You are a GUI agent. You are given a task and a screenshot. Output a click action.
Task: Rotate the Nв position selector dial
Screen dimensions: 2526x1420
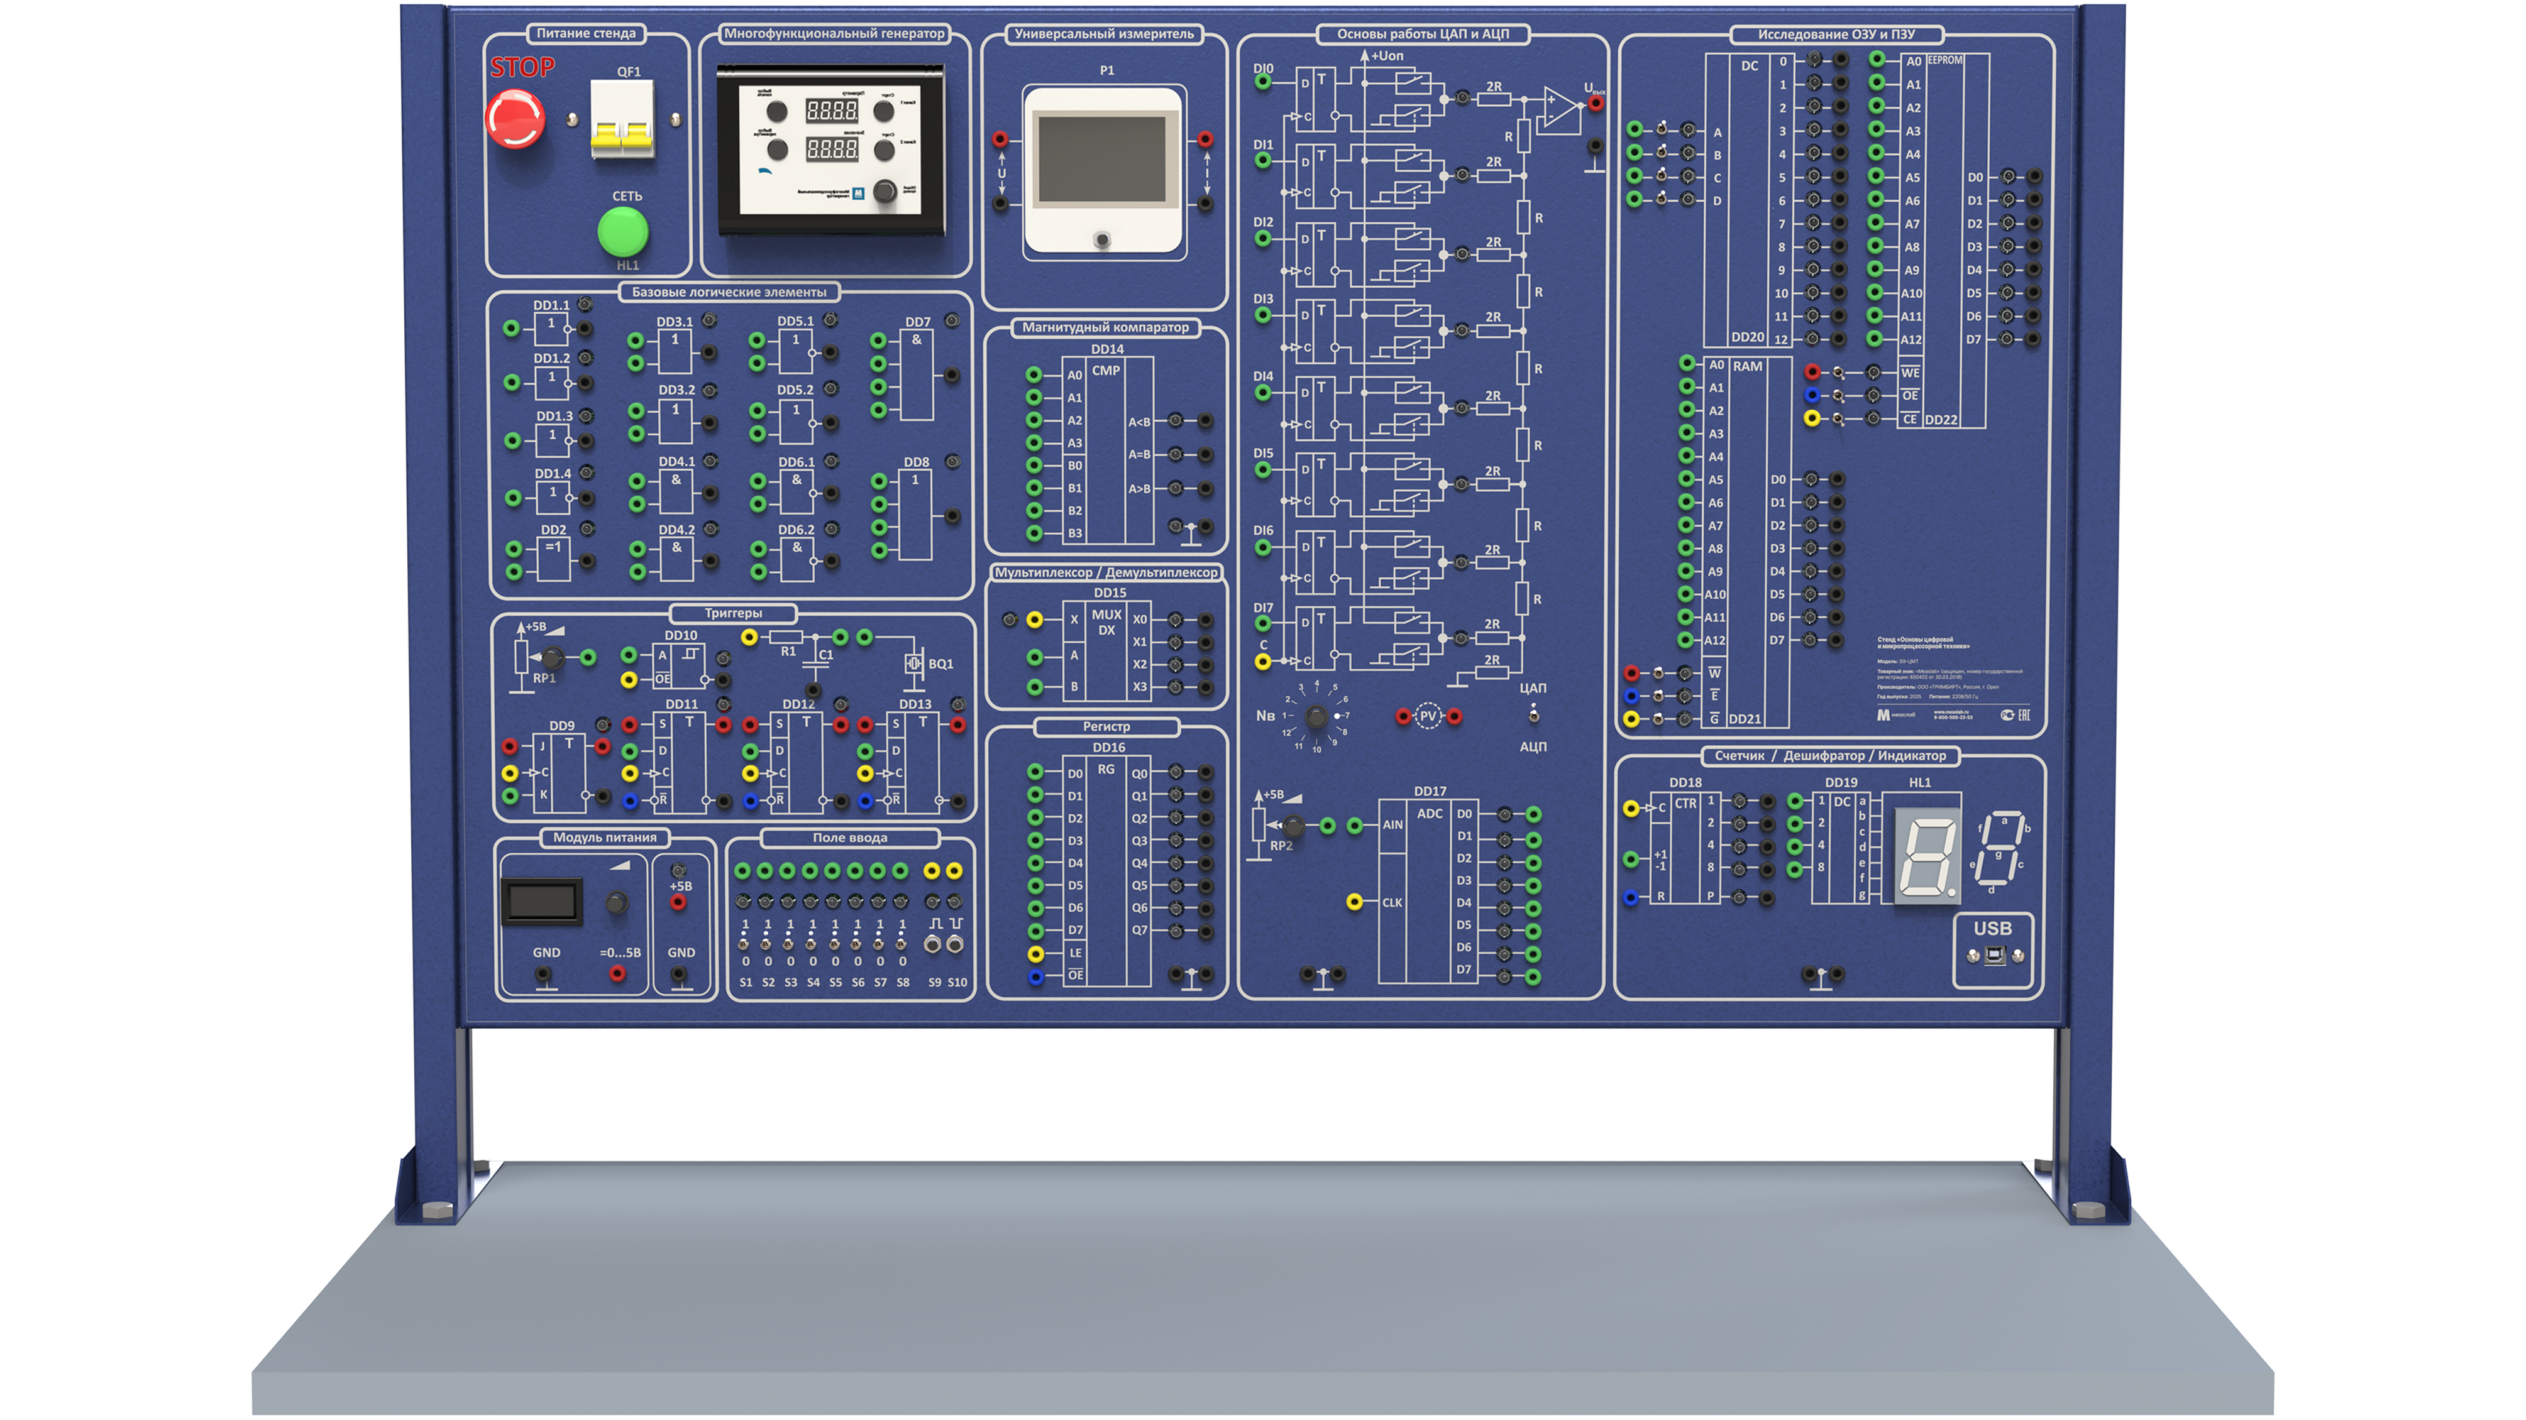1316,716
